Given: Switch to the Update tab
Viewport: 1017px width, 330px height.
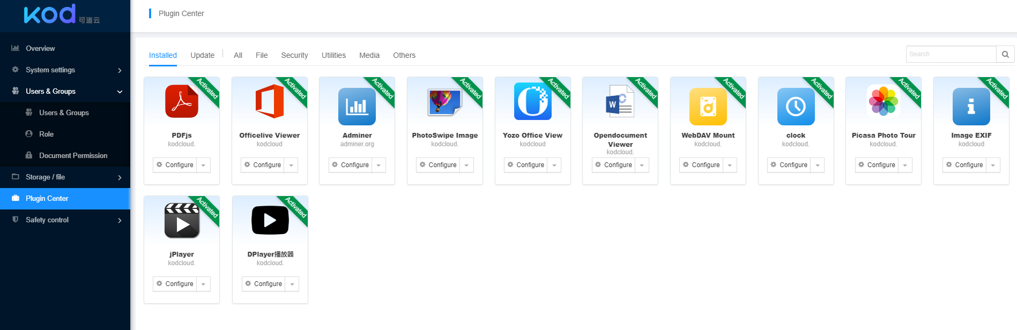Looking at the screenshot, I should 202,55.
